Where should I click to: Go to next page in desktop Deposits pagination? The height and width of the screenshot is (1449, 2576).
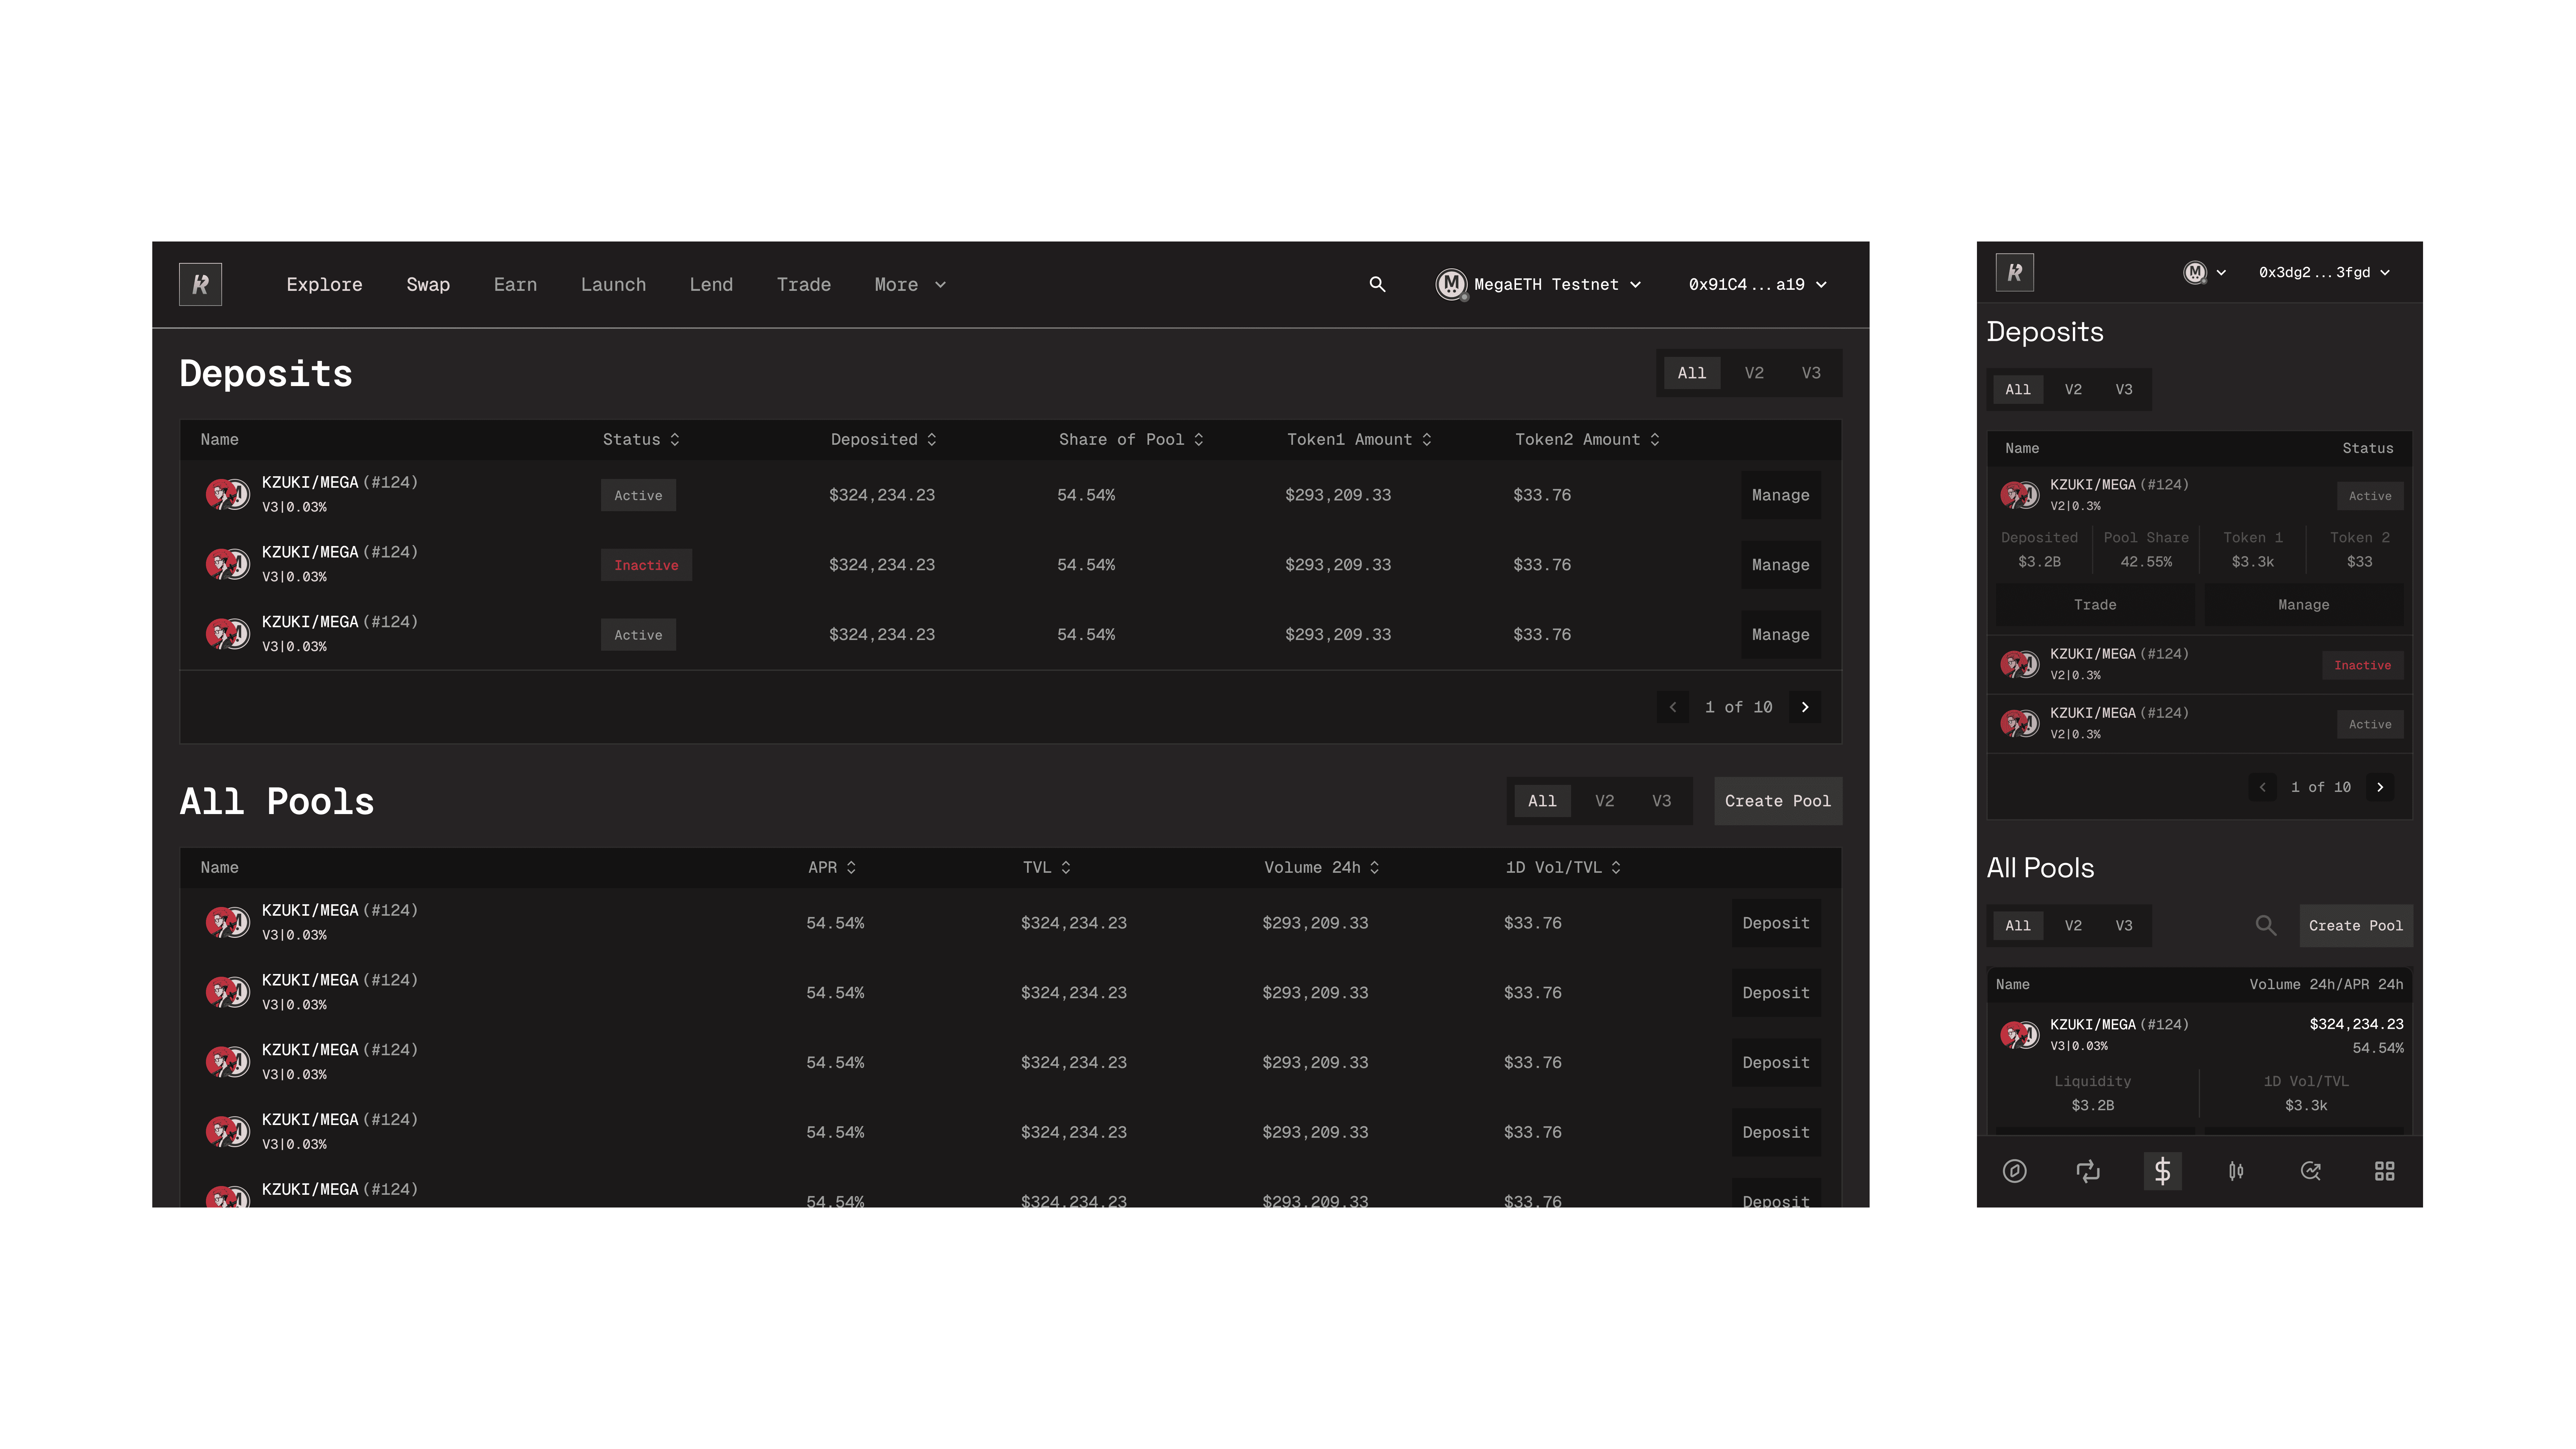click(1805, 707)
